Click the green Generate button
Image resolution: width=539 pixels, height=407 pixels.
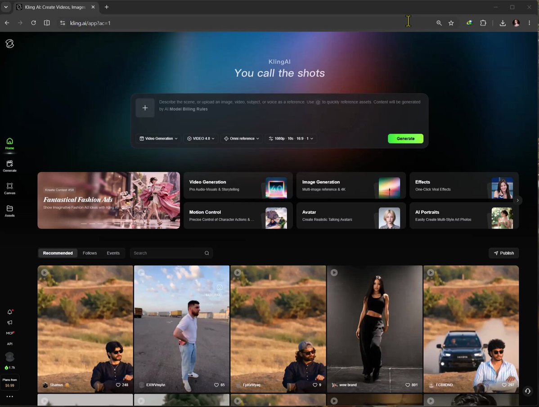[x=406, y=139]
